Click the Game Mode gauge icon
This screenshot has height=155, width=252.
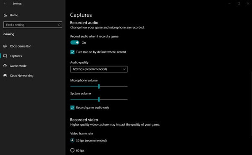click(x=5, y=66)
